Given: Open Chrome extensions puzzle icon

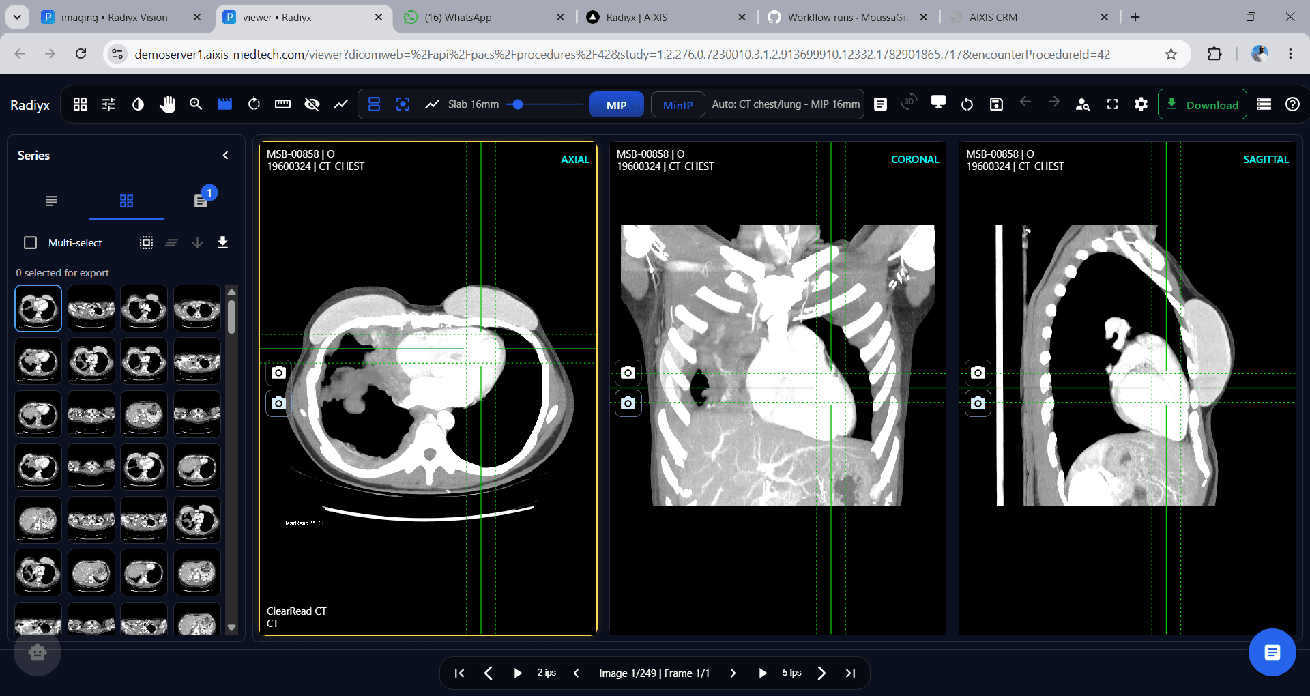Looking at the screenshot, I should click(1214, 54).
